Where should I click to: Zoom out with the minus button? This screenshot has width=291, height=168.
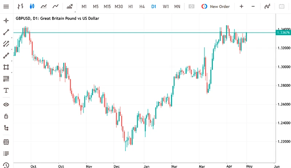253,7
